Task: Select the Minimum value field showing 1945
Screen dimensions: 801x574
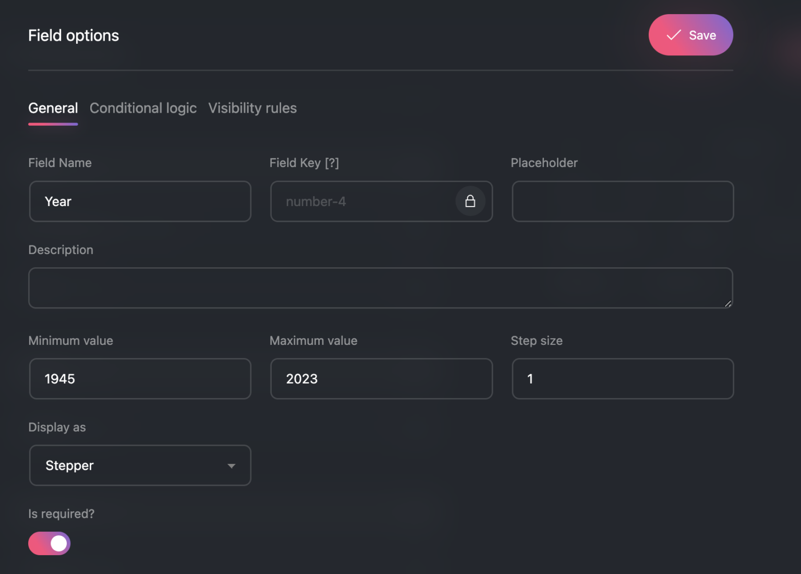Action: [140, 379]
